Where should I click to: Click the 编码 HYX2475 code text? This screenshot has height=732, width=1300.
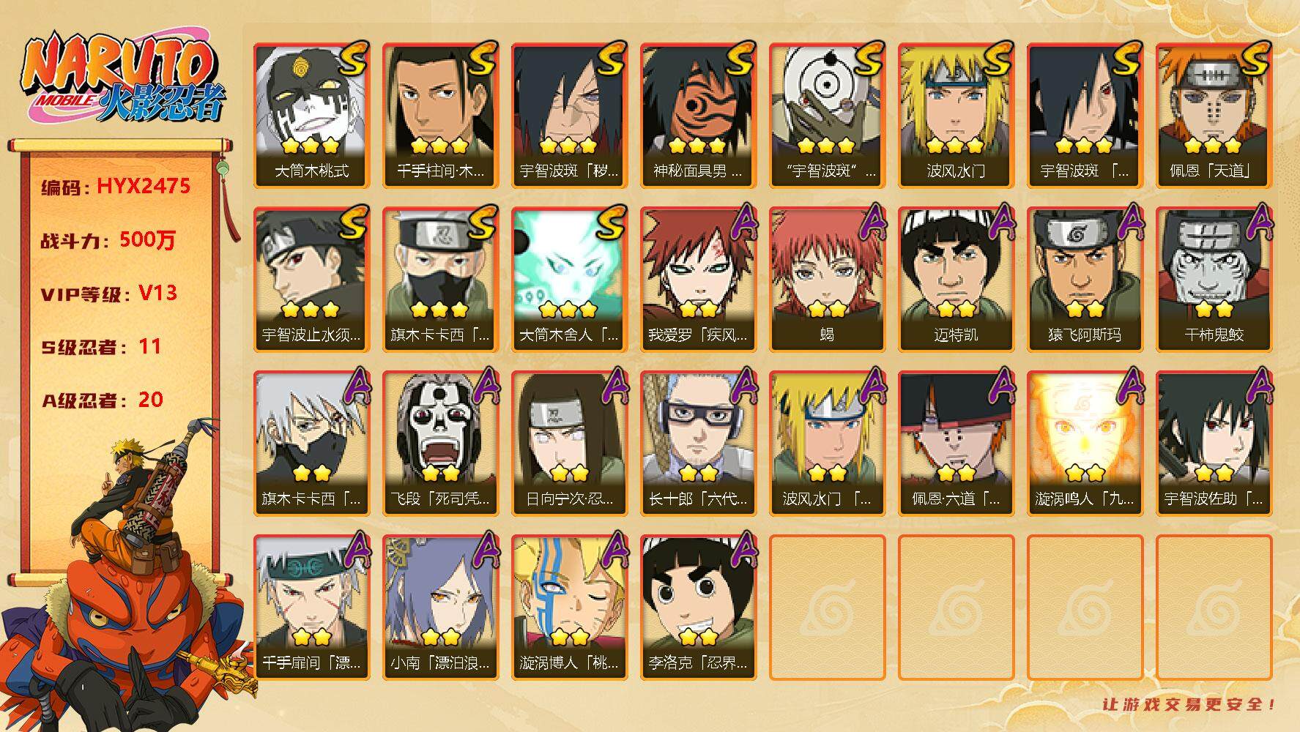[116, 187]
